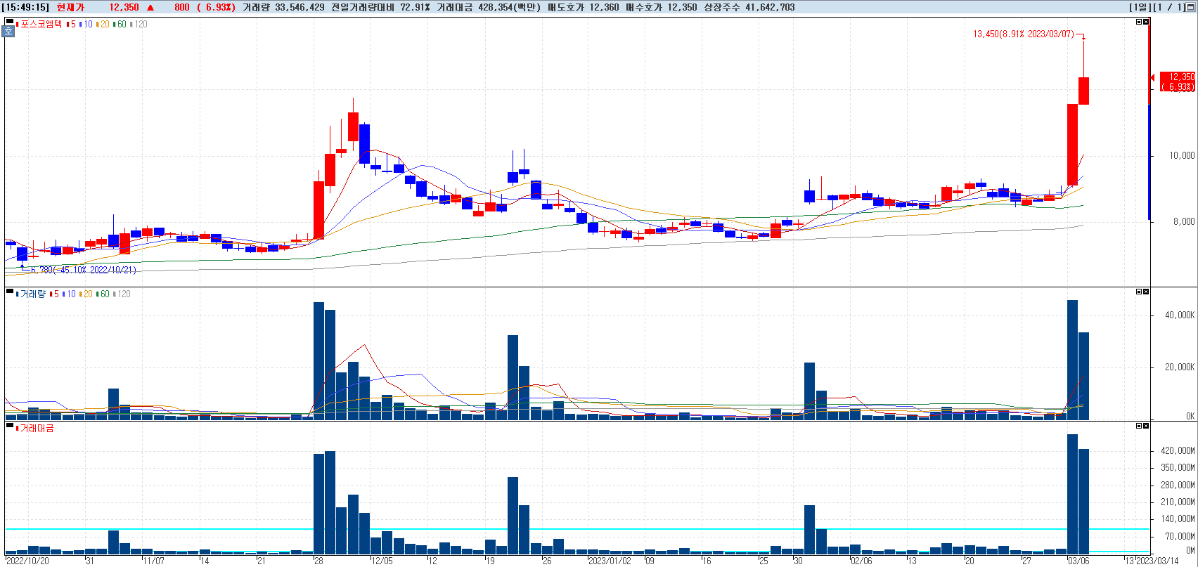Click the 03/06 date on time axis
This screenshot has width=1198, height=567.
tap(1079, 561)
